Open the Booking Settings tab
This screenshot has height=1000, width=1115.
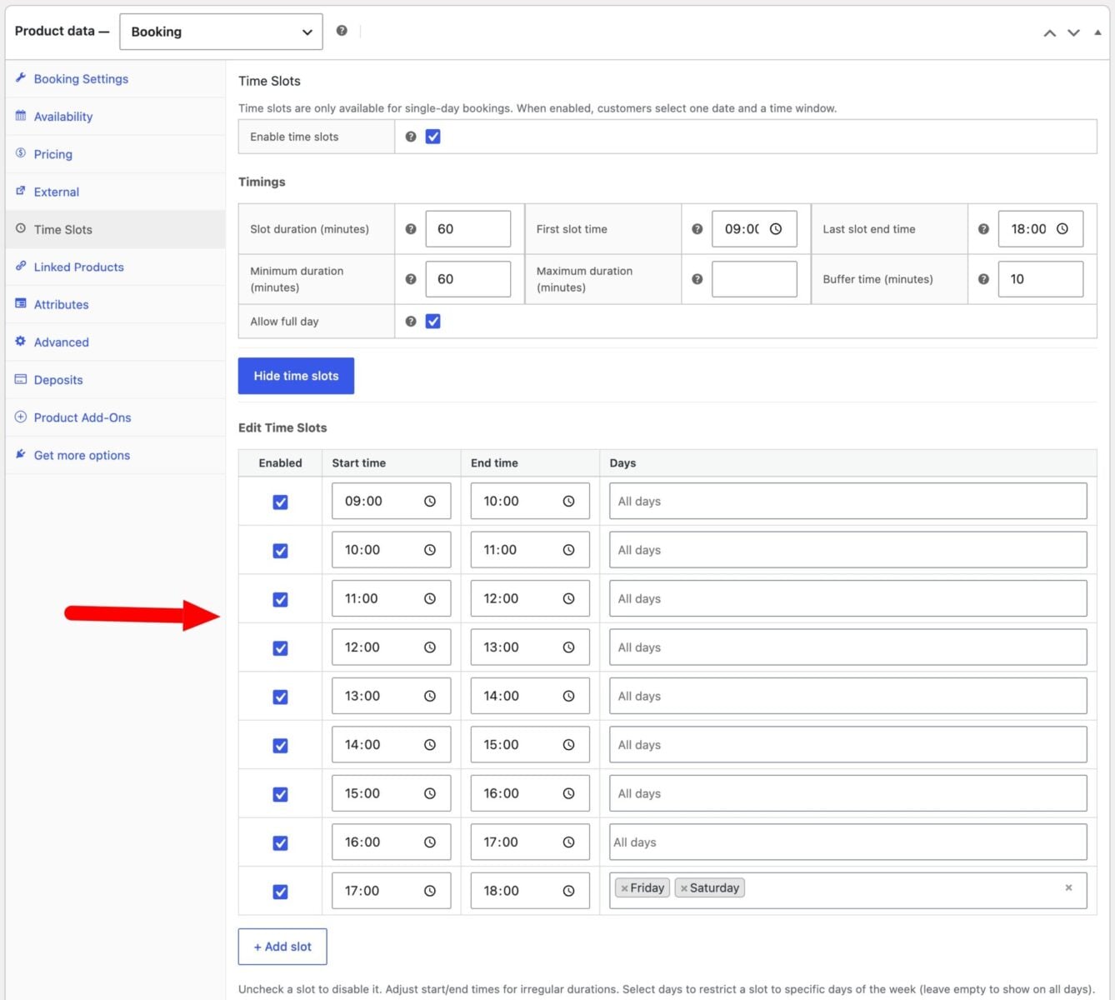coord(81,79)
